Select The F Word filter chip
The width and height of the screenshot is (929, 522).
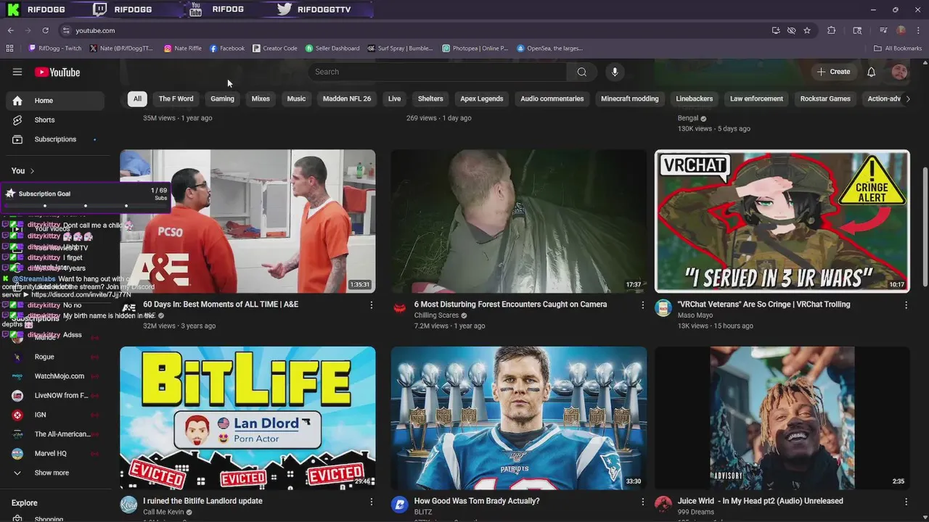[176, 99]
